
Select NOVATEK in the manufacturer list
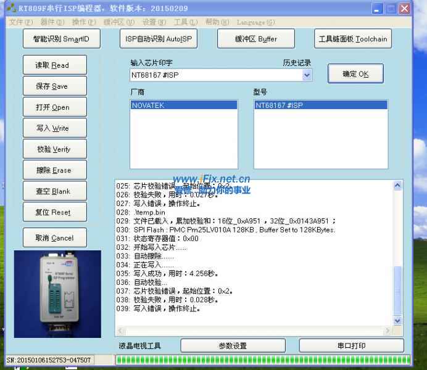tap(183, 105)
